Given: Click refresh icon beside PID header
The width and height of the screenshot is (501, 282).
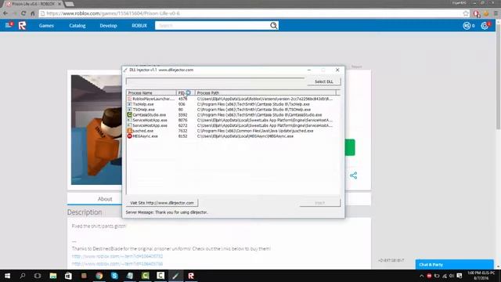Looking at the screenshot, I should coord(189,92).
